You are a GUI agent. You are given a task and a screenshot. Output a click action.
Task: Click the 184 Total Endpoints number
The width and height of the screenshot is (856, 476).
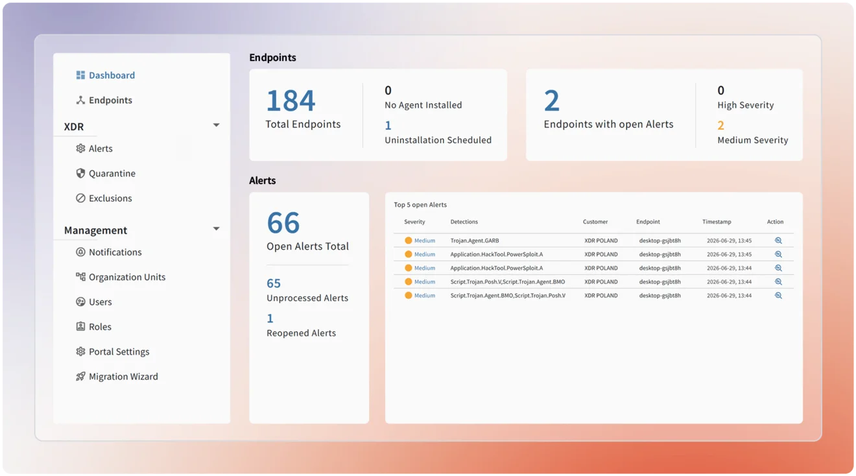(x=291, y=101)
